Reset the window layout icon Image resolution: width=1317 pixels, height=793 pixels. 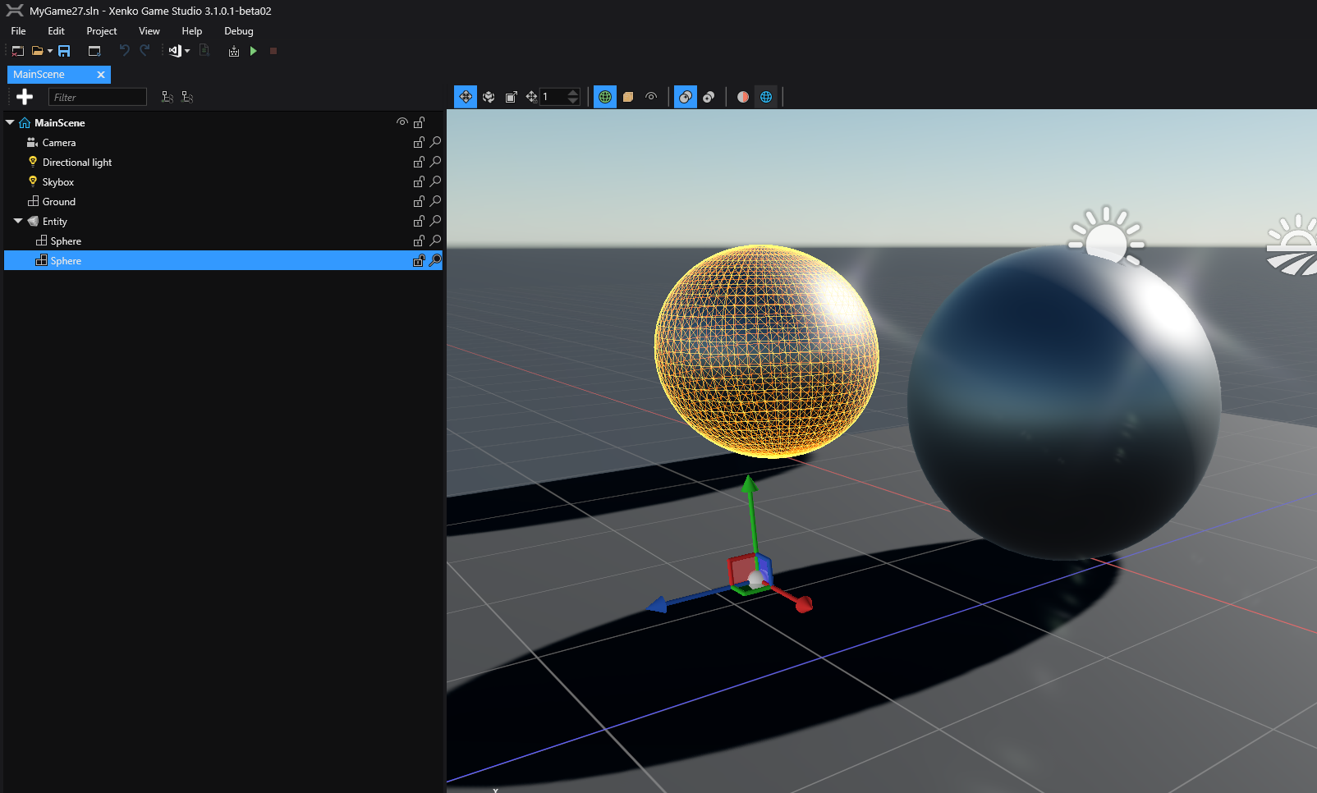(94, 51)
